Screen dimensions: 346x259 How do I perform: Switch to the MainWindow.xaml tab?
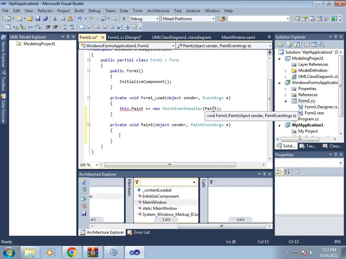[238, 37]
